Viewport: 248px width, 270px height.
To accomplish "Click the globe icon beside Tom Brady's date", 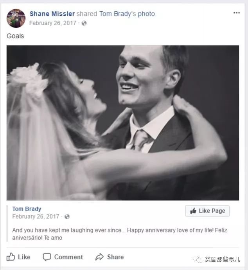I will point(67,216).
